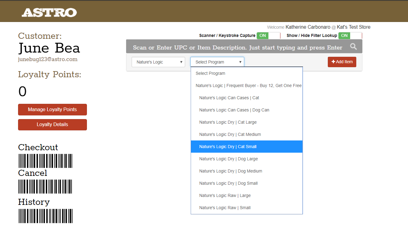Choose the 'Select Program' placeholder option
Screen dimensions: 408x229
247,73
